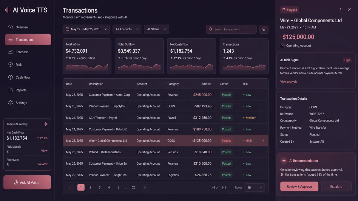Click the Flagged status badge in table
Image resolution: width=358 pixels, height=201 pixels.
[x=227, y=141]
